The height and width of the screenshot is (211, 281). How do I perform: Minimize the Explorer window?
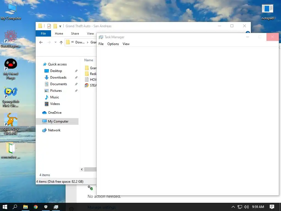tap(220, 26)
